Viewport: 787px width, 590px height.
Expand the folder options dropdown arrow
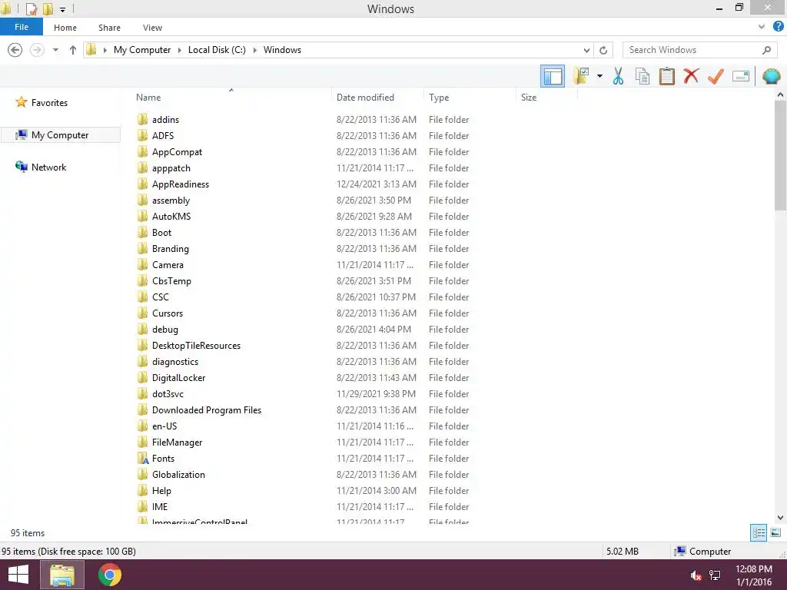(599, 76)
